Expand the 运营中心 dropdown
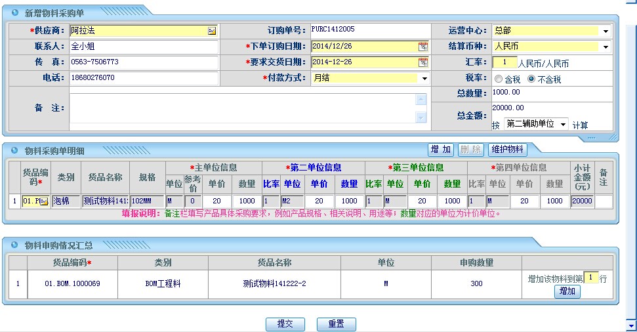Viewport: 637px width, 332px height. point(606,31)
